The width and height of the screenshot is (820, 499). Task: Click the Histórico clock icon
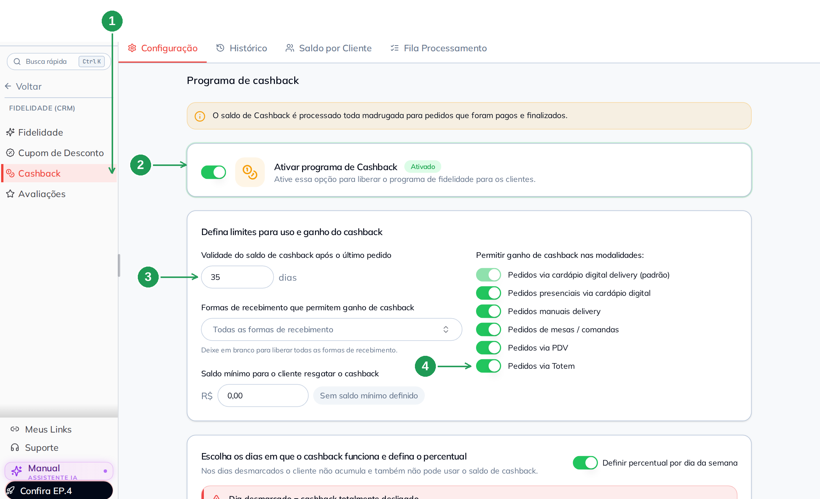pos(220,48)
